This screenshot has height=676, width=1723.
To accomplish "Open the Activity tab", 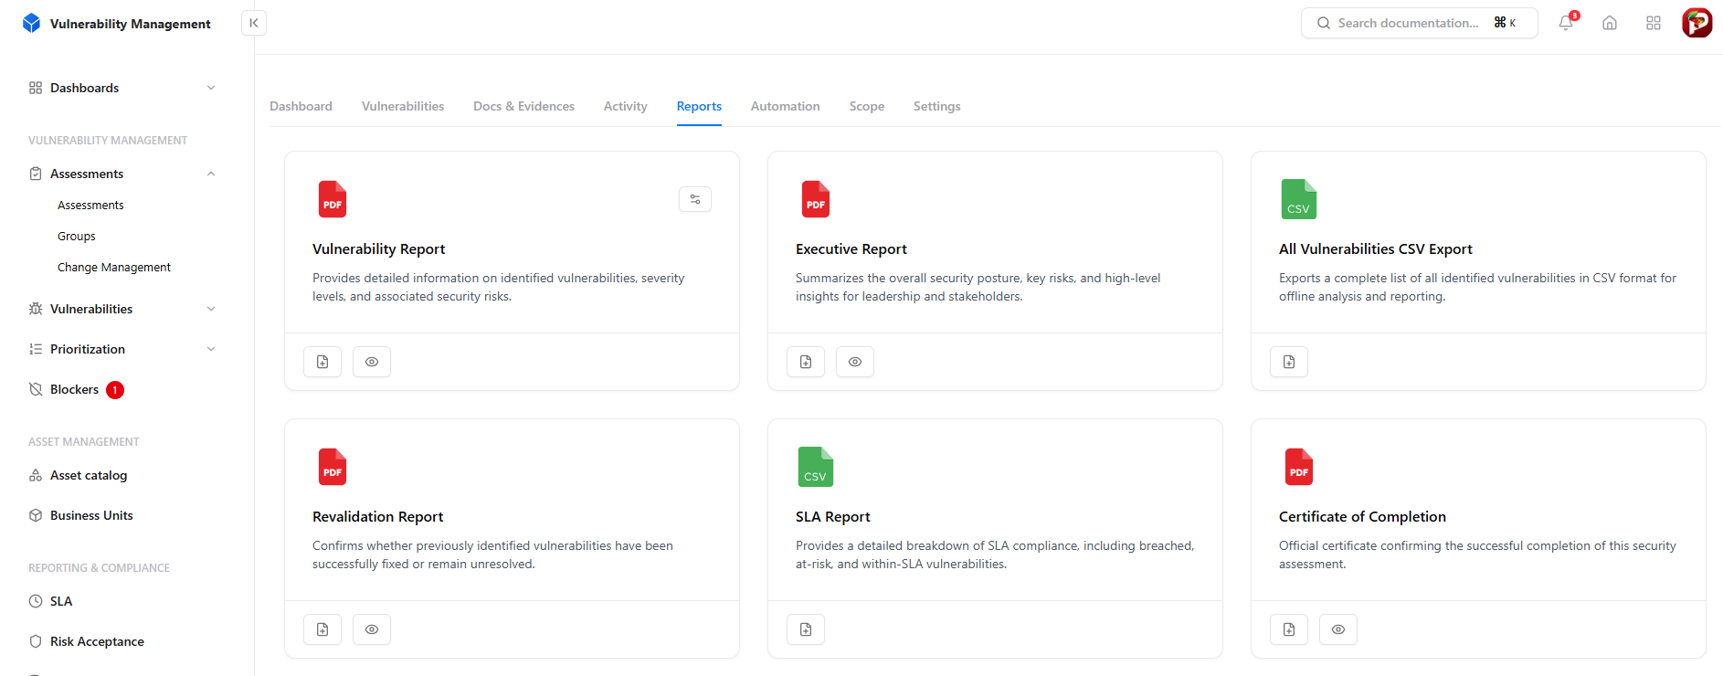I will click(626, 106).
